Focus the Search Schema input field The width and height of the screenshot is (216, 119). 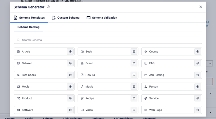[x=108, y=40]
